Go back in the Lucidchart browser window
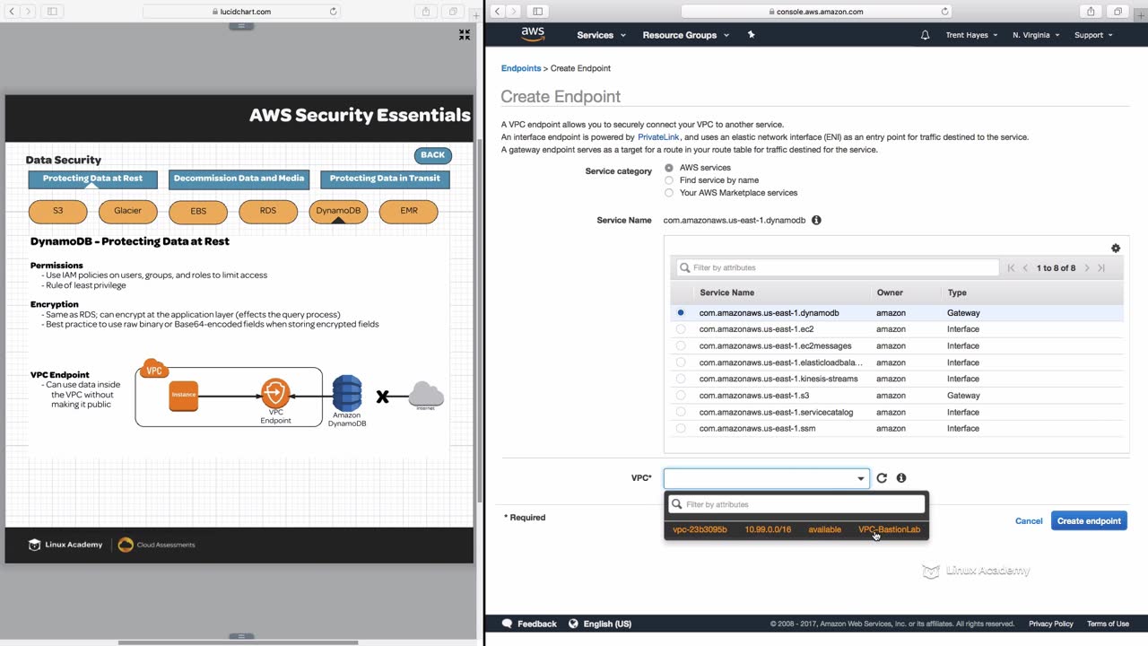This screenshot has height=646, width=1148. pyautogui.click(x=13, y=12)
